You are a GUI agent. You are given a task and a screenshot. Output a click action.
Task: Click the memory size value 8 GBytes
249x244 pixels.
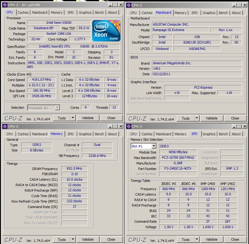(x=37, y=150)
